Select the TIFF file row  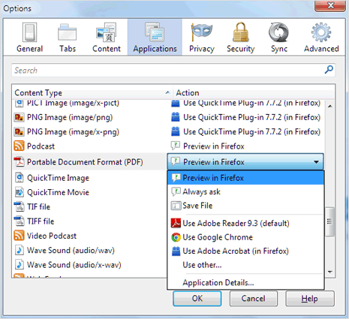tap(90, 221)
